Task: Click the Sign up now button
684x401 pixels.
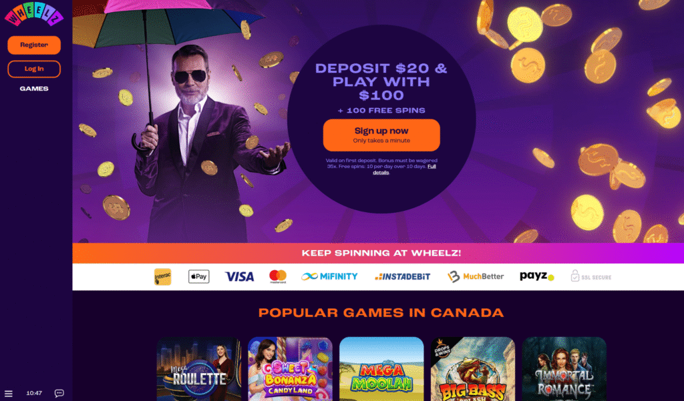Action: tap(381, 135)
